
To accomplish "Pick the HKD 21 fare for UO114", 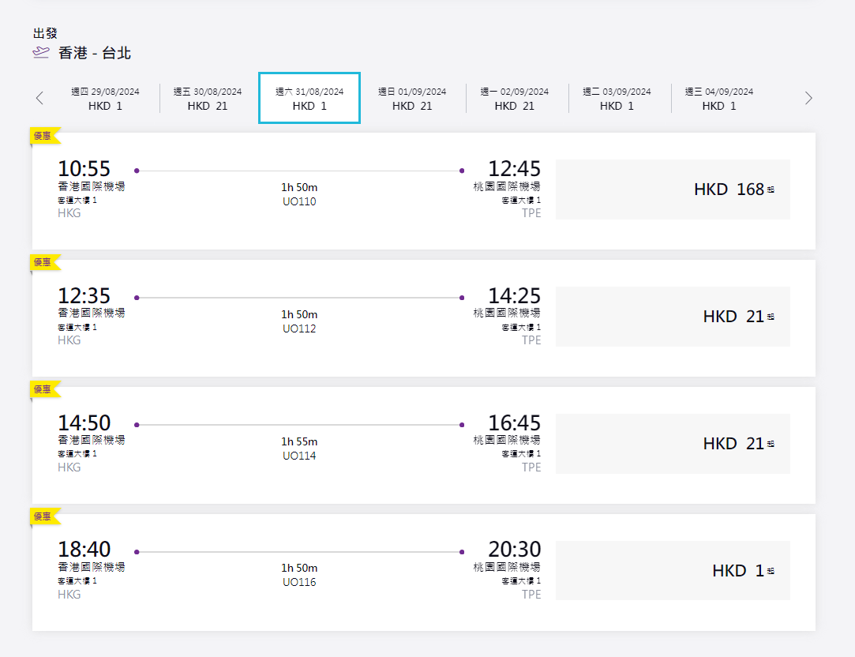I will coord(673,444).
